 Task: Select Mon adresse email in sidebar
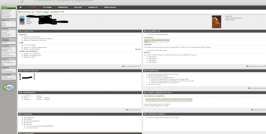[7, 10]
